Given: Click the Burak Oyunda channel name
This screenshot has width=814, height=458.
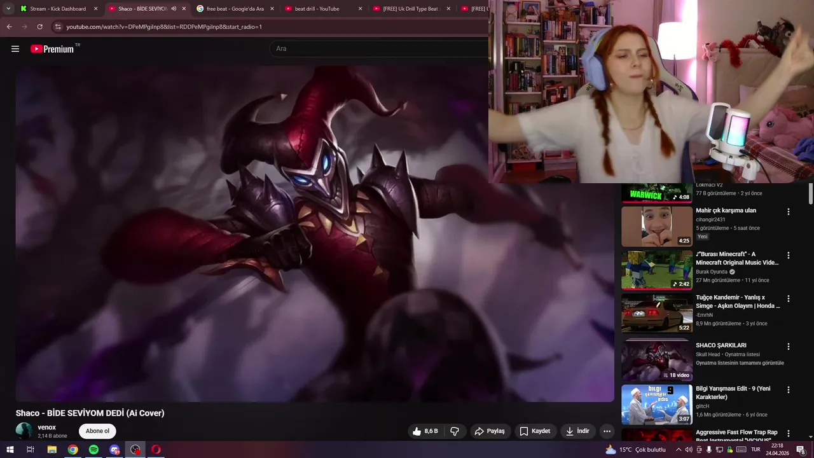Looking at the screenshot, I should coord(712,272).
